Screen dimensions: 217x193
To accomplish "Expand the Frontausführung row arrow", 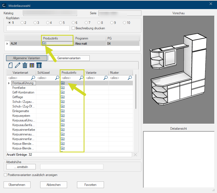I will click(x=9, y=83).
